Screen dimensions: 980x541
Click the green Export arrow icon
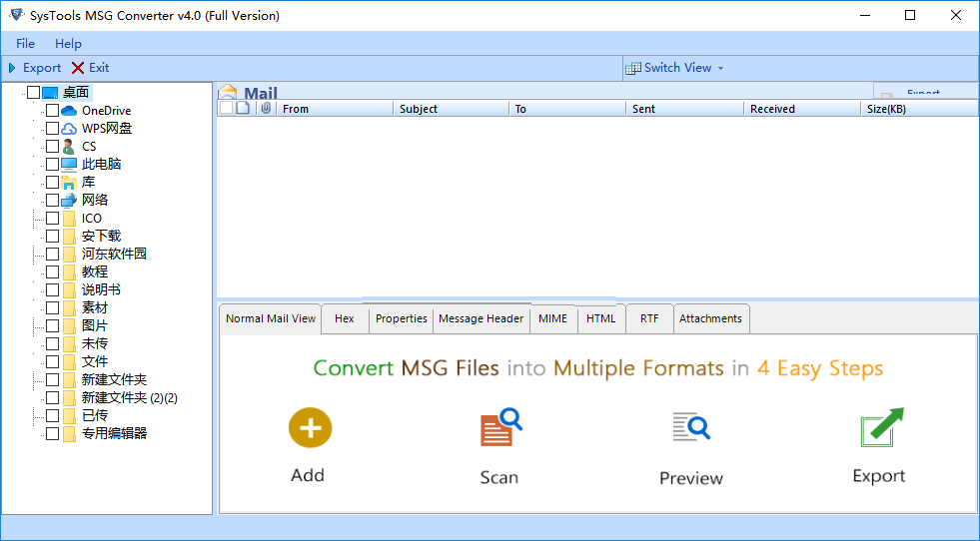(x=881, y=427)
